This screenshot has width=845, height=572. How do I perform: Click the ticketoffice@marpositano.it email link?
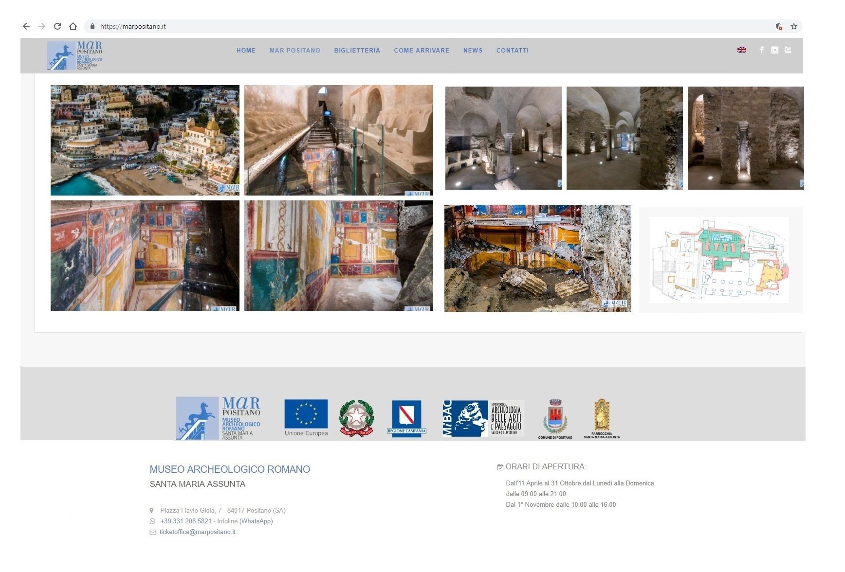pos(197,532)
